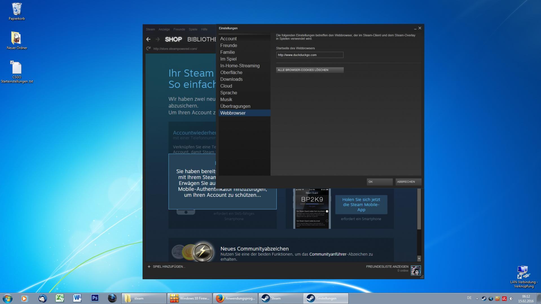The image size is (541, 304).
Task: Select Familie settings category
Action: pyautogui.click(x=244, y=52)
